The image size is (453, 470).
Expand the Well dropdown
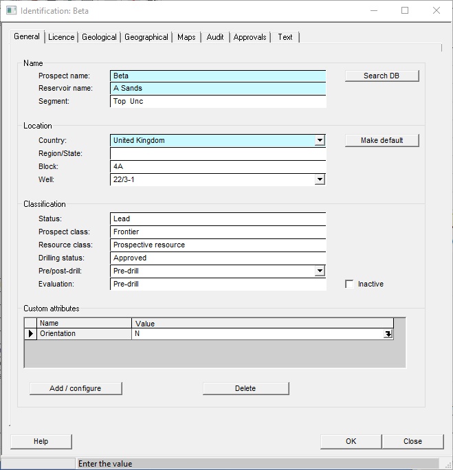click(x=320, y=179)
